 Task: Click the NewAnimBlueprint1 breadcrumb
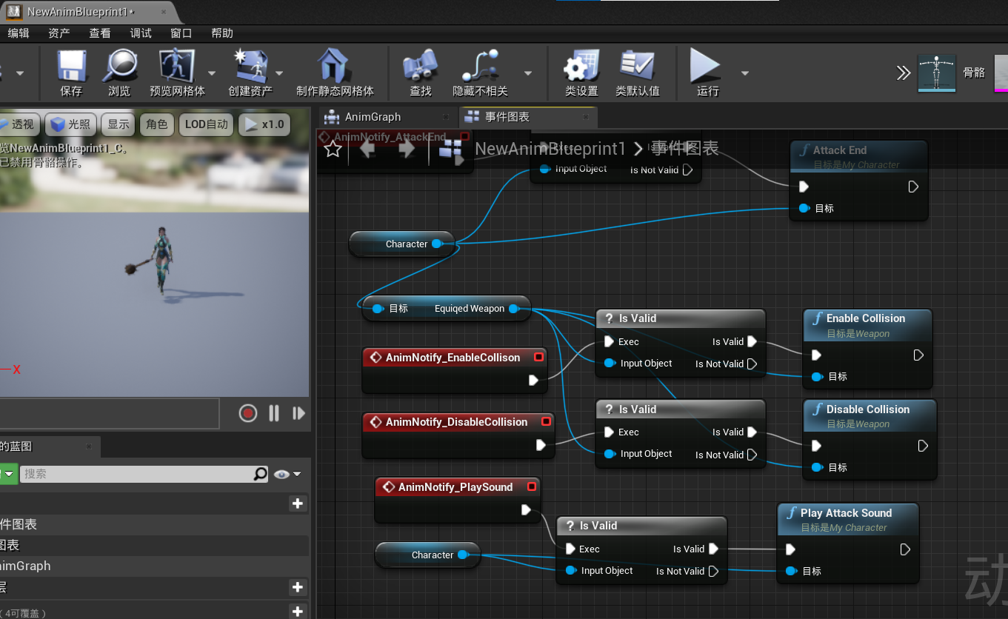(x=550, y=148)
